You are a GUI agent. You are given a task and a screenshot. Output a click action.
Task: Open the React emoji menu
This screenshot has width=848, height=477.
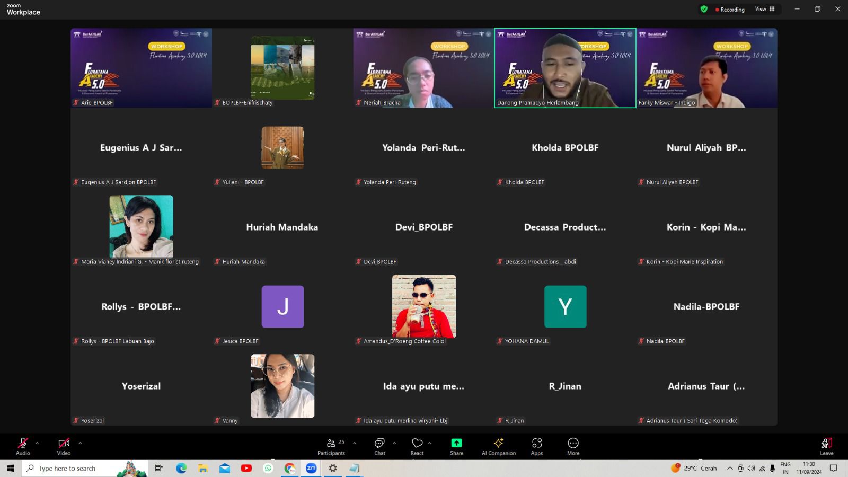click(417, 446)
